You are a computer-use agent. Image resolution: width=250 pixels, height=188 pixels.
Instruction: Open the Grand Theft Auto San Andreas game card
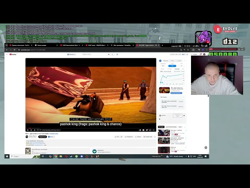(x=57, y=151)
